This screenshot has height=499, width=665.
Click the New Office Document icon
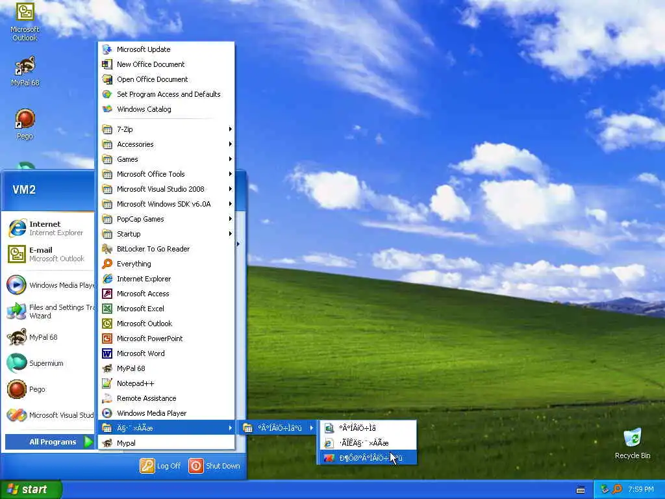(107, 64)
